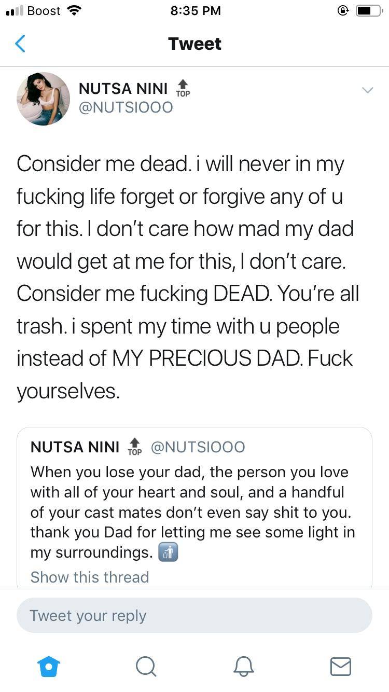Tap the Tweet your reply field

(195, 615)
